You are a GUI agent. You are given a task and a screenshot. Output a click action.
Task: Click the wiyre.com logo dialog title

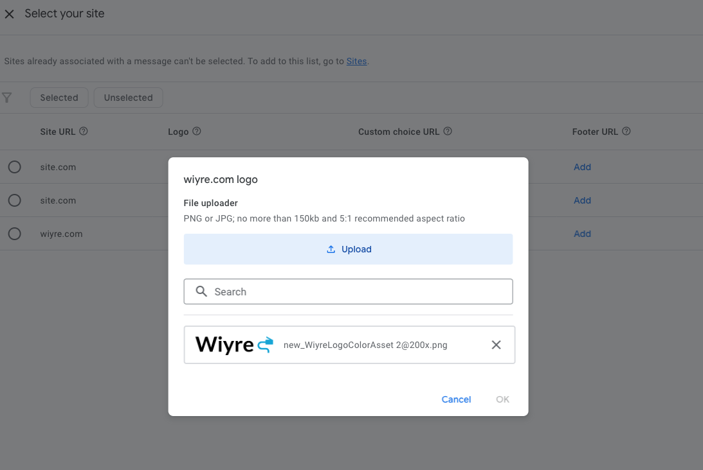tap(221, 180)
